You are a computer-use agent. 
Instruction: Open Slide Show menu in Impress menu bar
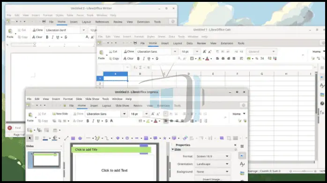point(92,99)
